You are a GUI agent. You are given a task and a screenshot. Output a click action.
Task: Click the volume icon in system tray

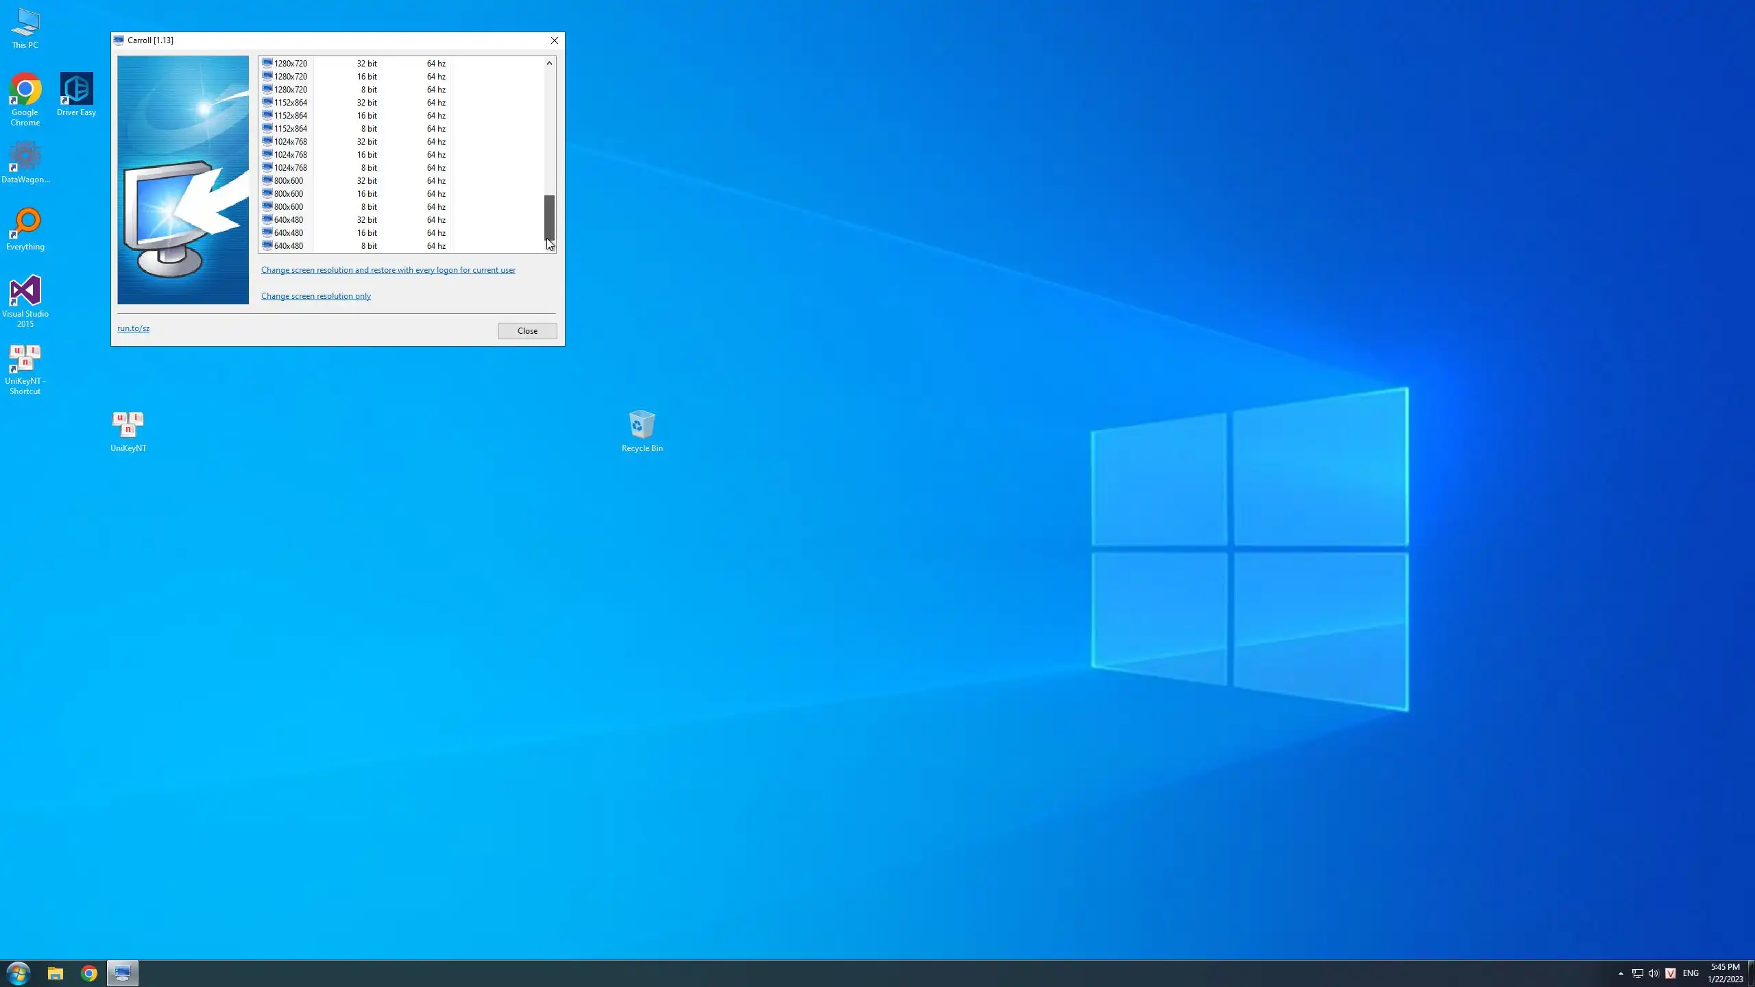[x=1654, y=973]
